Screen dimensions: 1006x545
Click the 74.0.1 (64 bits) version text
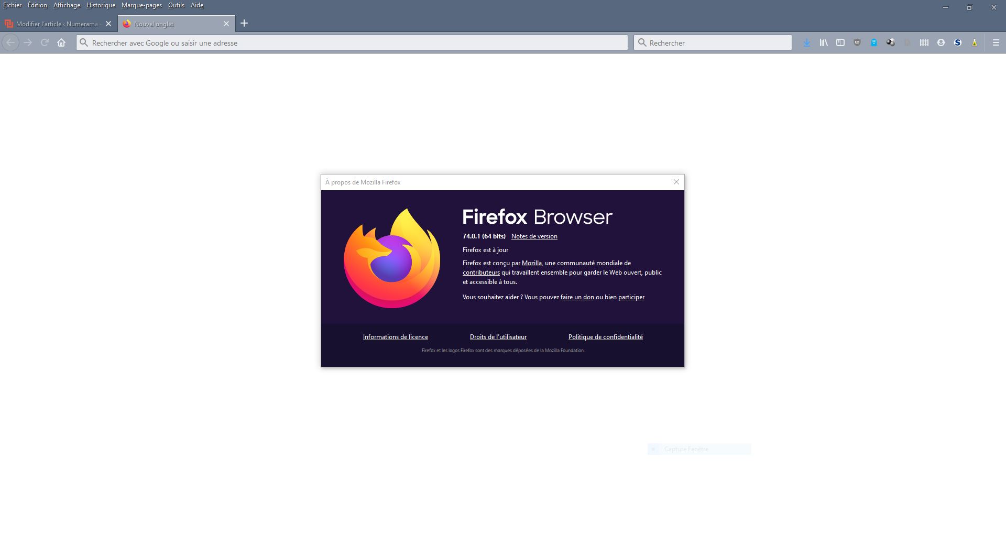coord(484,236)
